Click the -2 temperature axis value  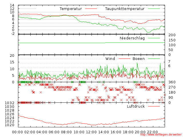(x=13, y=34)
